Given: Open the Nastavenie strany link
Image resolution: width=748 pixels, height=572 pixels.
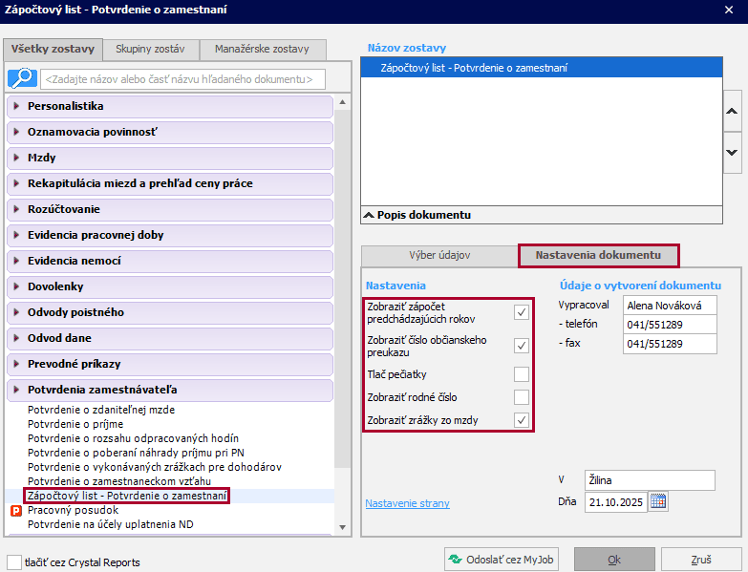Looking at the screenshot, I should click(407, 503).
